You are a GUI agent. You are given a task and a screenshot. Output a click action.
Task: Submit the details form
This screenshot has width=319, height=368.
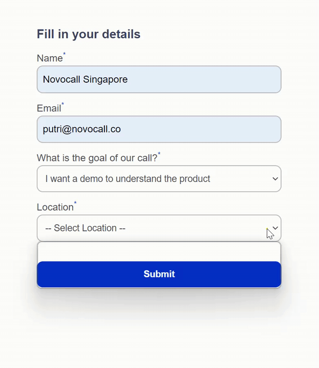(x=159, y=274)
